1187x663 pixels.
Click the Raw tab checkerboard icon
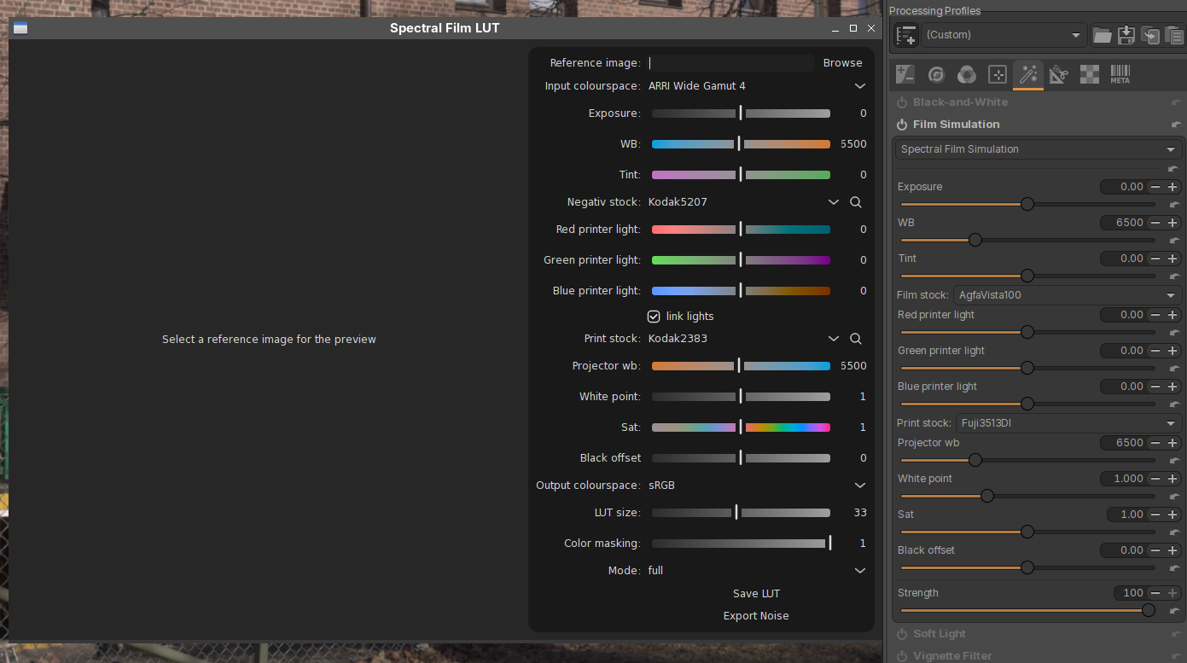tap(1089, 74)
